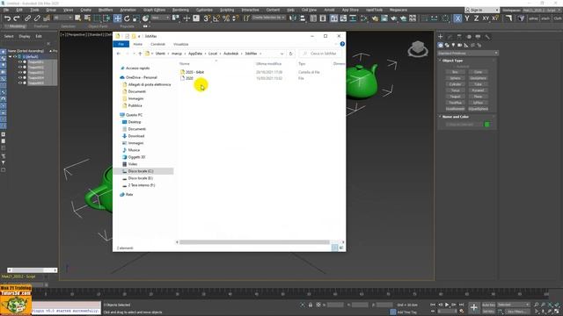Viewport: 563px width, 316px height.
Task: Open the Desktop item in Explorer sidebar
Action: (135, 122)
